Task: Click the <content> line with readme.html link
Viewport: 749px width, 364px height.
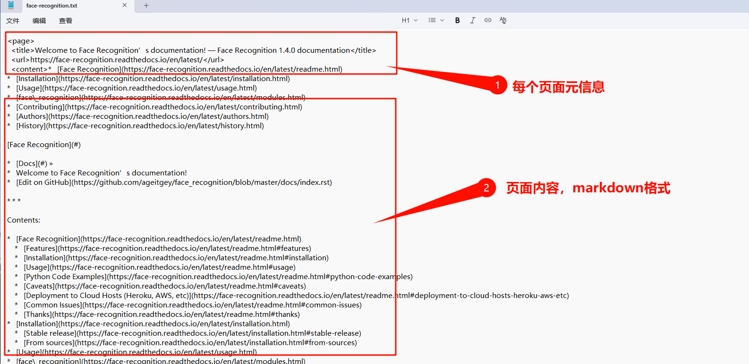Action: tap(177, 69)
